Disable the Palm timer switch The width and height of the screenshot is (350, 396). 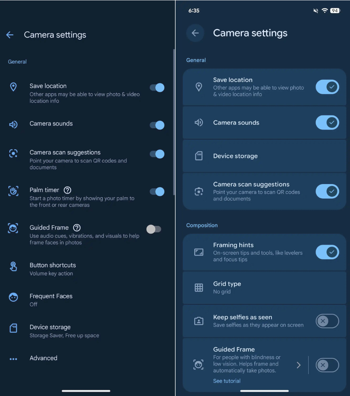pyautogui.click(x=157, y=192)
